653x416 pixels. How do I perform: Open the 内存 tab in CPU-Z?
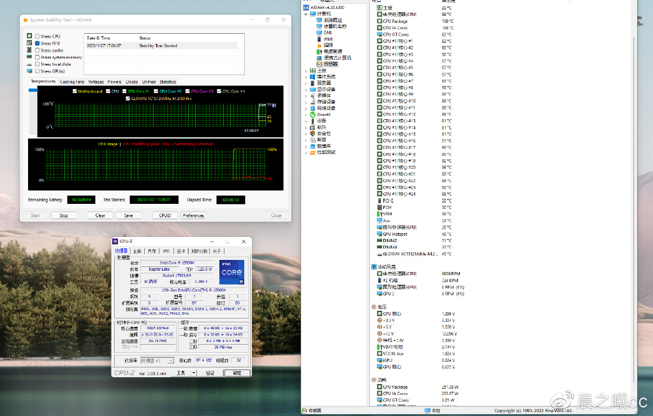pos(152,251)
